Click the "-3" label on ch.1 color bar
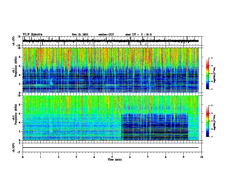The width and height of the screenshot is (227, 176). coord(212,58)
